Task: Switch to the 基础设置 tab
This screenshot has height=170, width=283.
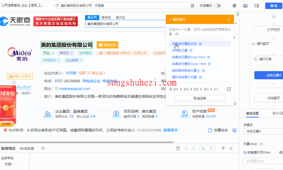Action: [x=252, y=113]
